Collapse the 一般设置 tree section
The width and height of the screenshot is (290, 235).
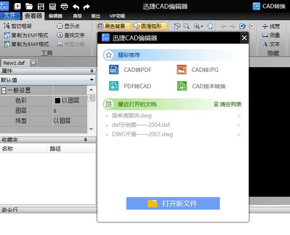(4, 91)
